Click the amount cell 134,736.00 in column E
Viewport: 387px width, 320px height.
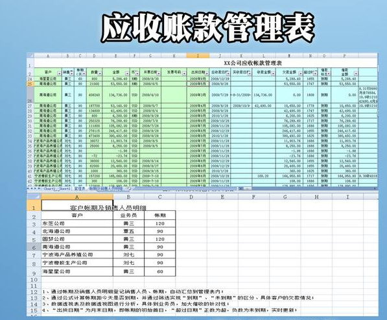116,95
